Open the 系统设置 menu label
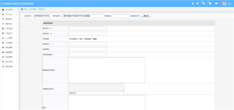Screen dimensions: 234x110 (9, 66)
